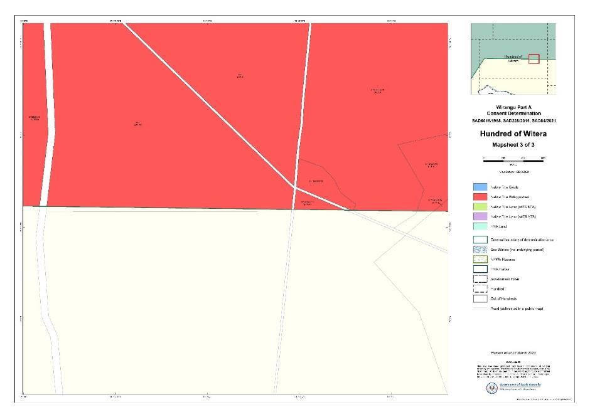Click the SAD6019/1998 case numbers line
Screen dimensions: 590x417
(x=513, y=120)
